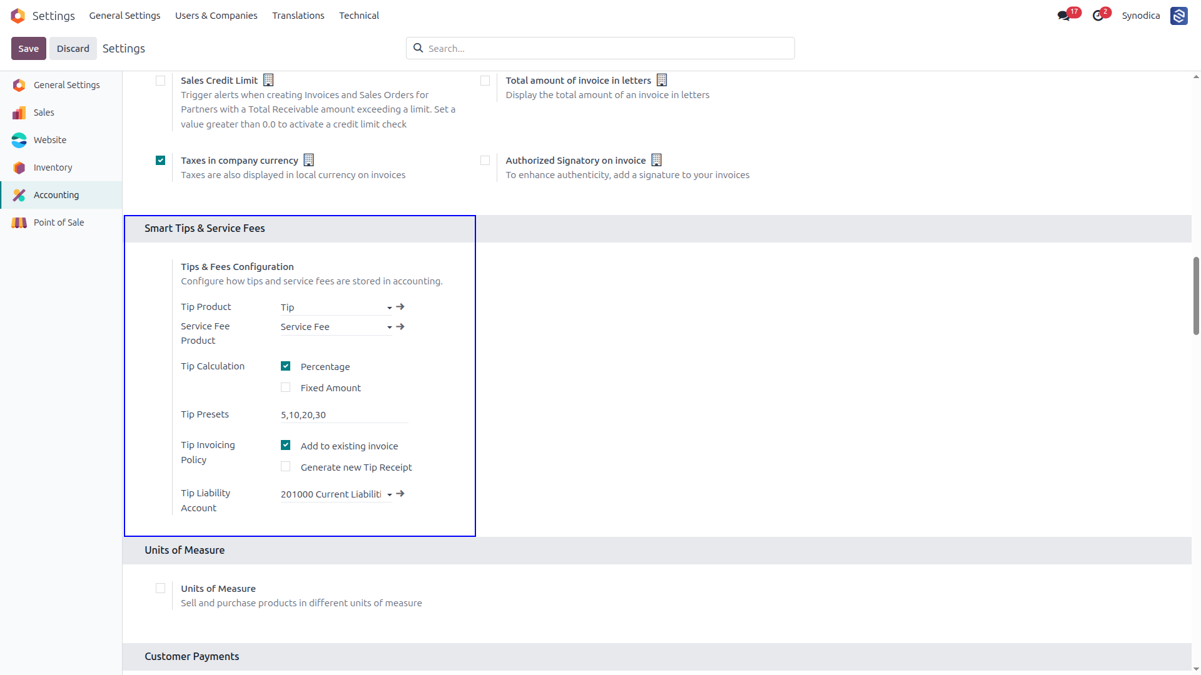Uncheck Taxes in company currency
Screen dimensions: 1201x675
(161, 161)
